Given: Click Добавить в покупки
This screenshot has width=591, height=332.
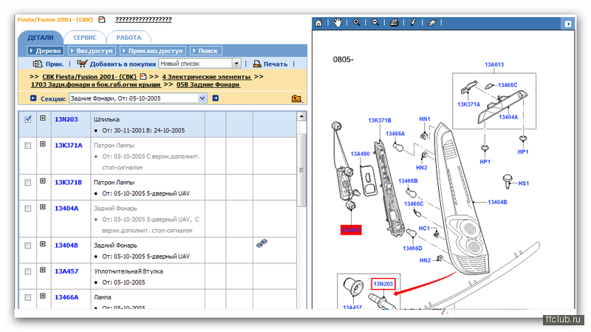Looking at the screenshot, I should 123,64.
